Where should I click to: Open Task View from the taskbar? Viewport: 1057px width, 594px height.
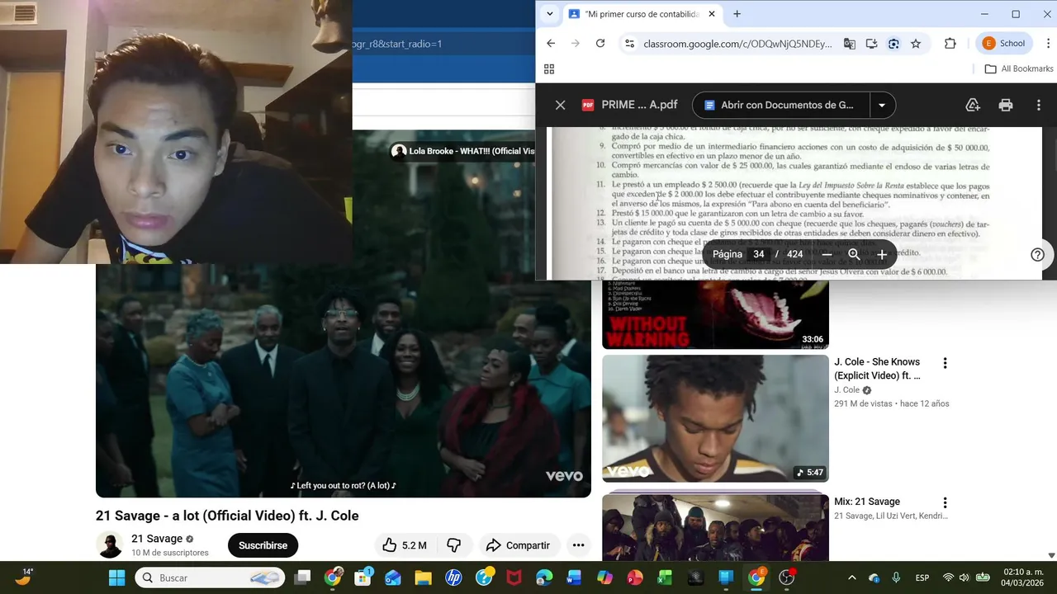pos(302,577)
